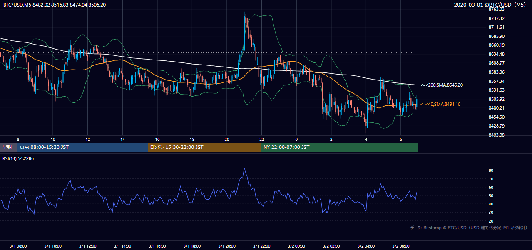The image size is (532, 250).
Task: Click price axis value 8634.48
Action: [x=496, y=54]
